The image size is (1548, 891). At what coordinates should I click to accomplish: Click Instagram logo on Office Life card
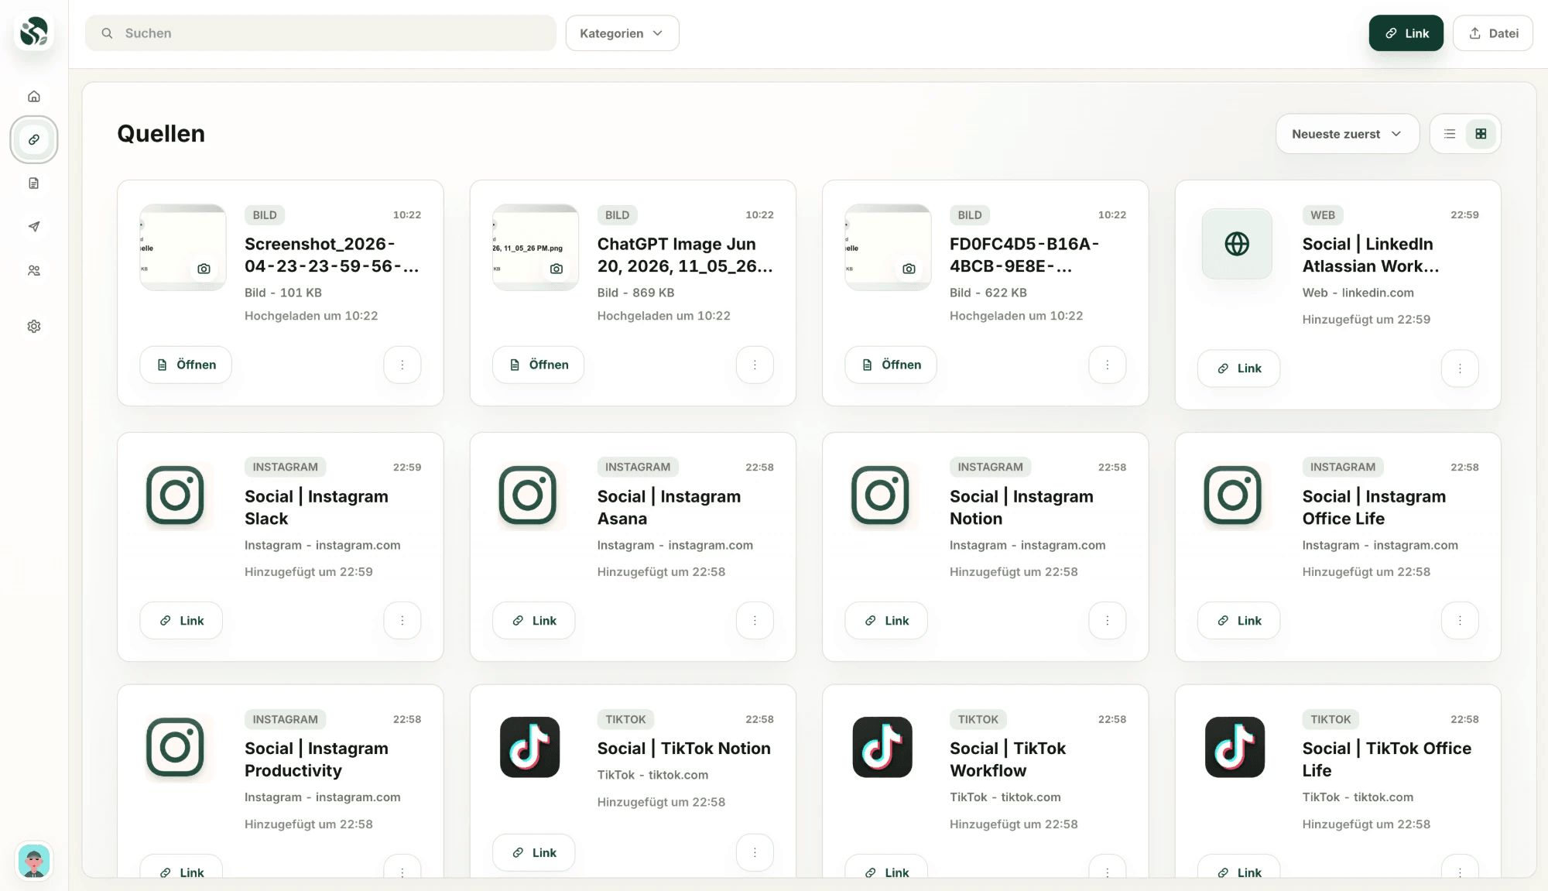[1233, 495]
